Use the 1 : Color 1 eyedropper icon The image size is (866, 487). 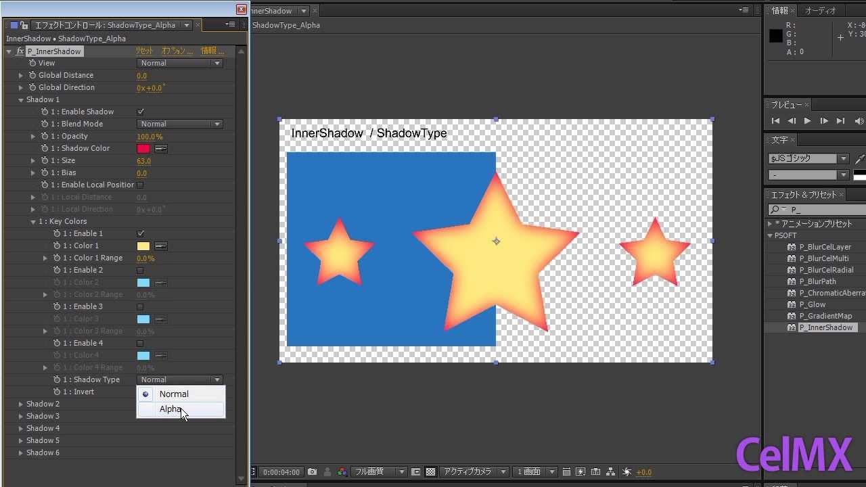pos(161,246)
